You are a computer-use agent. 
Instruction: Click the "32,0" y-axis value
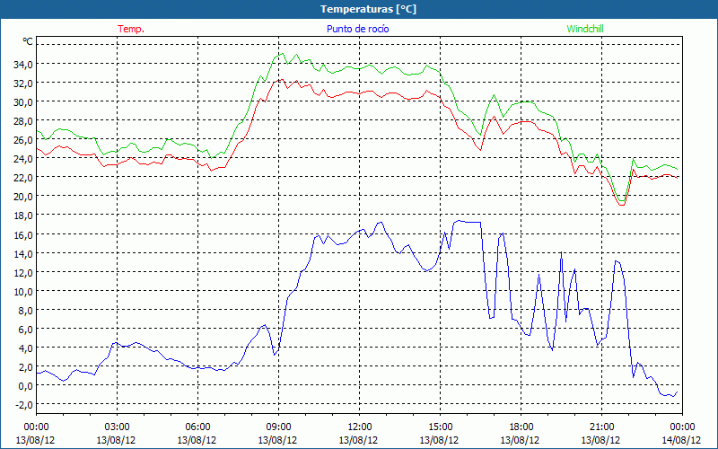(22, 83)
